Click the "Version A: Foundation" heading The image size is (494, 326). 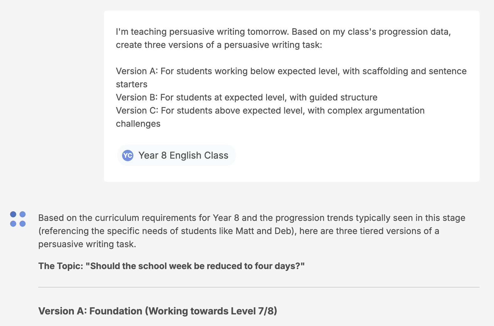coord(90,311)
